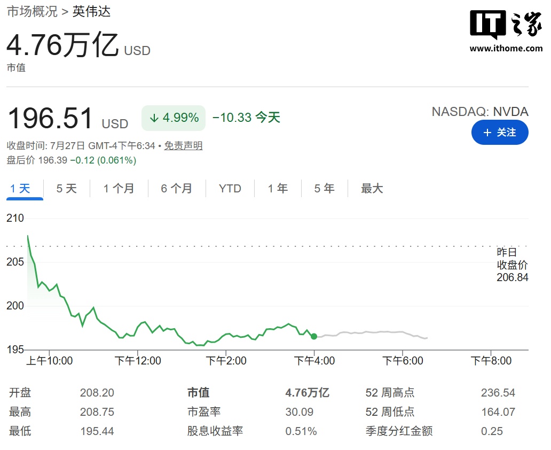Screen dimensions: 551x450
Task: Click the 盘后价 196.39 after-hours line
Action: [72, 160]
